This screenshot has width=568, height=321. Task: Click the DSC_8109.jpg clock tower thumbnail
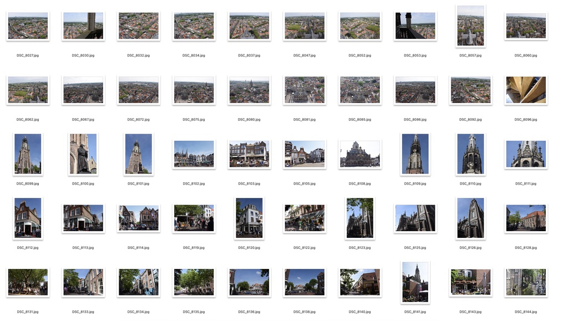click(415, 154)
